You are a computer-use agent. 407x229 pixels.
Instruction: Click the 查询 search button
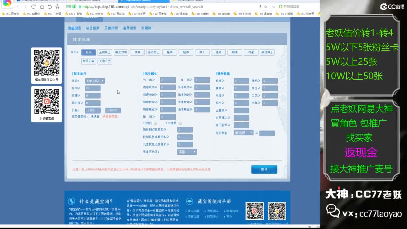tap(264, 170)
